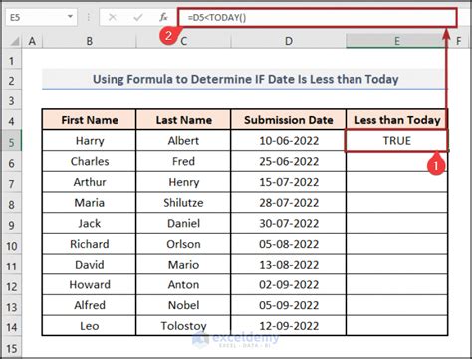Screen dimensions: 472x359
Task: Click the Select All corner triangle
Action: (x=14, y=41)
